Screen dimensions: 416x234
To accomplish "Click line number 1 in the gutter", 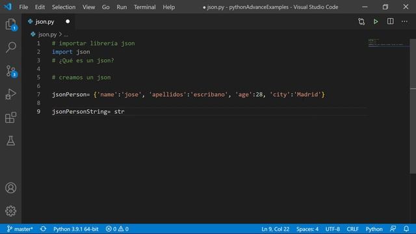I will click(39, 44).
